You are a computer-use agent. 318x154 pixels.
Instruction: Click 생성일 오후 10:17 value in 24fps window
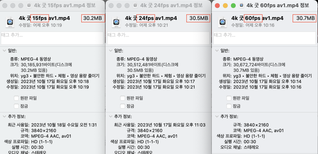click(161, 82)
